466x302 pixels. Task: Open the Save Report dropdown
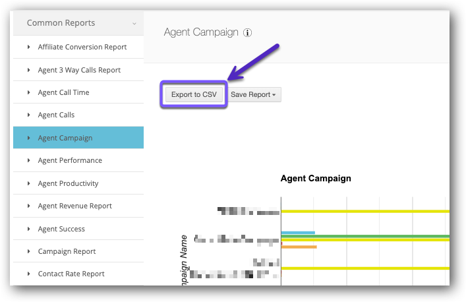(253, 94)
